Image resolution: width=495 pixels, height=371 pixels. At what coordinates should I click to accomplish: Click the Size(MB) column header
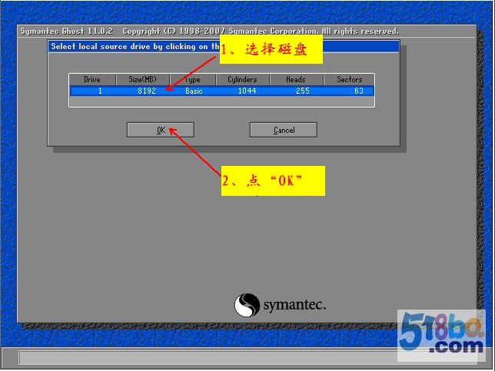coord(143,80)
